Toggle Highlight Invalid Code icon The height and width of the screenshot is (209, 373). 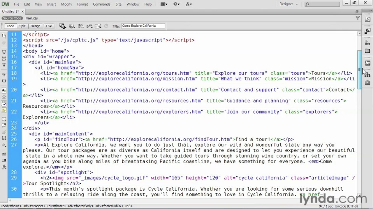coord(4,97)
